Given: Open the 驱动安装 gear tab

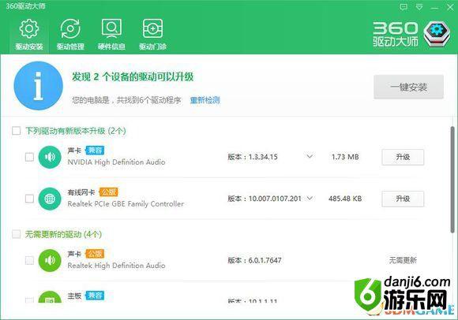Looking at the screenshot, I should coord(29,35).
